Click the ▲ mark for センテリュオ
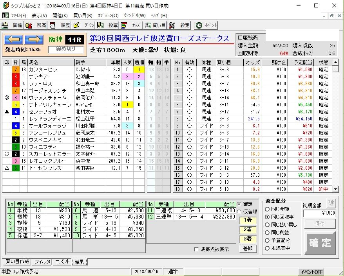The width and height of the screenshot is (344, 276). click(x=7, y=112)
